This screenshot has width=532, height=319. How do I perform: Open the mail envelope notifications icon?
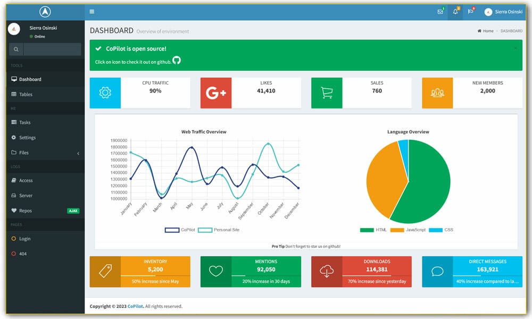(440, 12)
